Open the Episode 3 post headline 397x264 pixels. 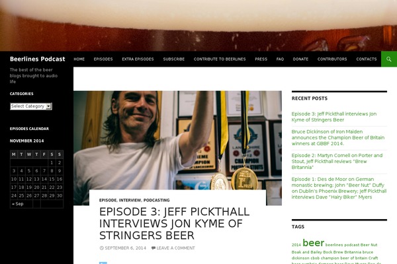(x=174, y=224)
